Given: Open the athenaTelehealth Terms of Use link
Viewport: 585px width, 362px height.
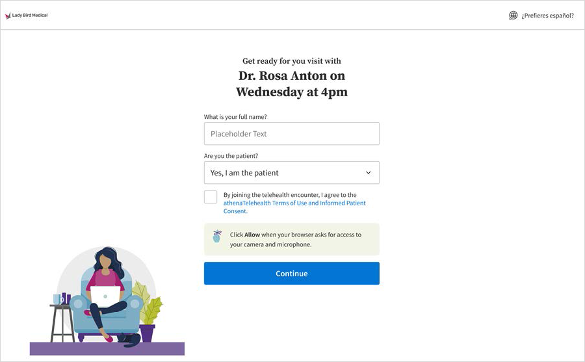Looking at the screenshot, I should (x=294, y=203).
